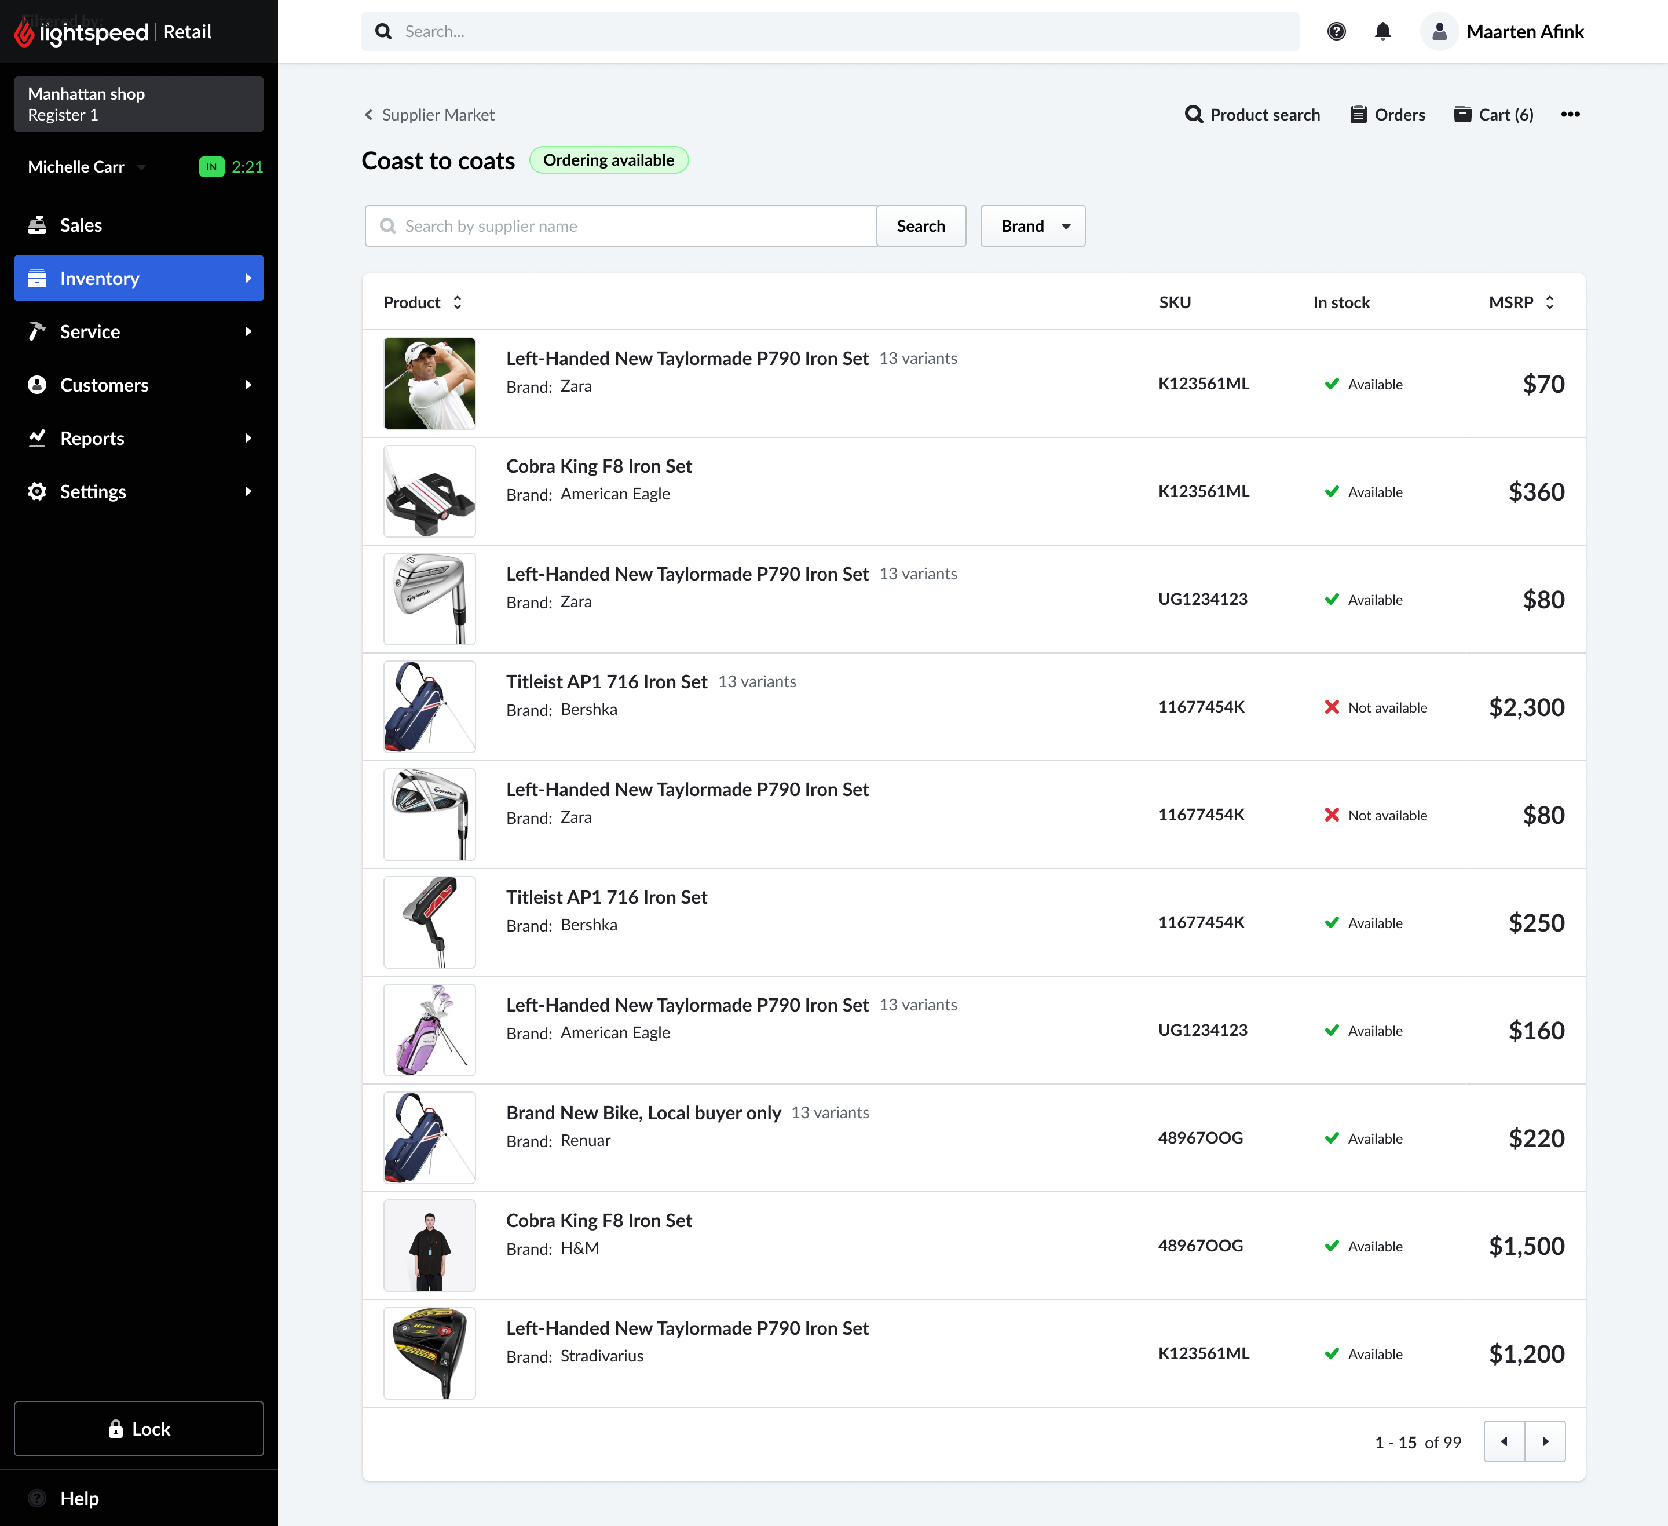Go to previous page arrow

pos(1504,1441)
